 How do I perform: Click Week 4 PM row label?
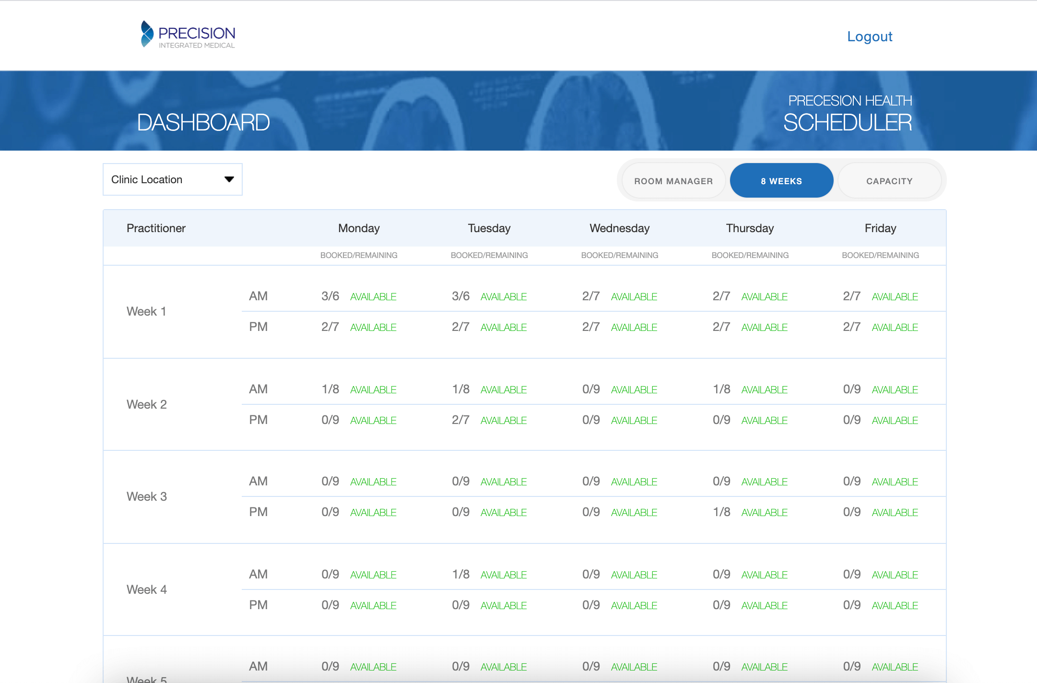click(x=258, y=605)
